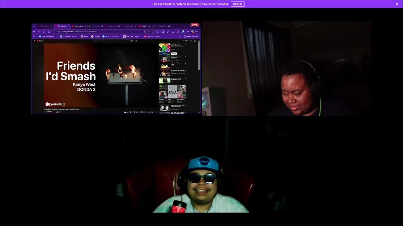Open the zoom magnifier icon in address bar

click(149, 31)
